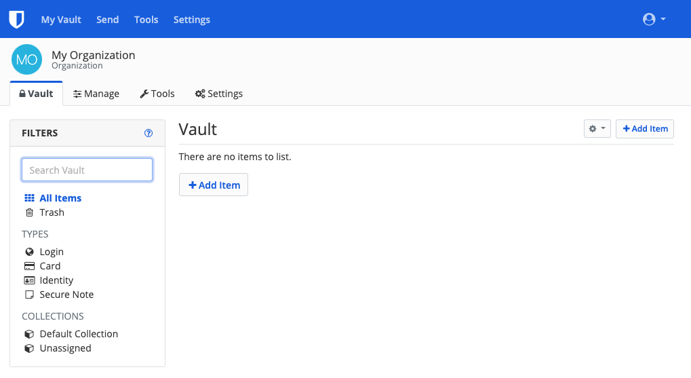The height and width of the screenshot is (378, 691).
Task: Go to the Send page
Action: pyautogui.click(x=108, y=20)
